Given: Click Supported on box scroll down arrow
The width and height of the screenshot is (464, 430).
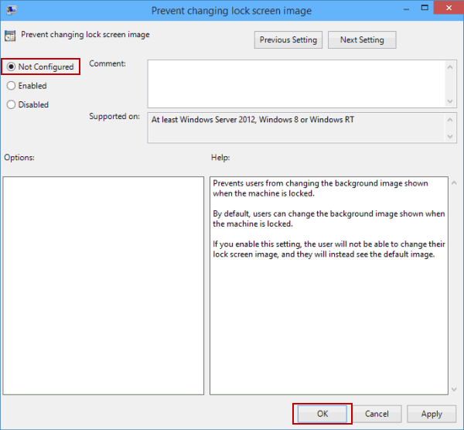Looking at the screenshot, I should tap(450, 136).
